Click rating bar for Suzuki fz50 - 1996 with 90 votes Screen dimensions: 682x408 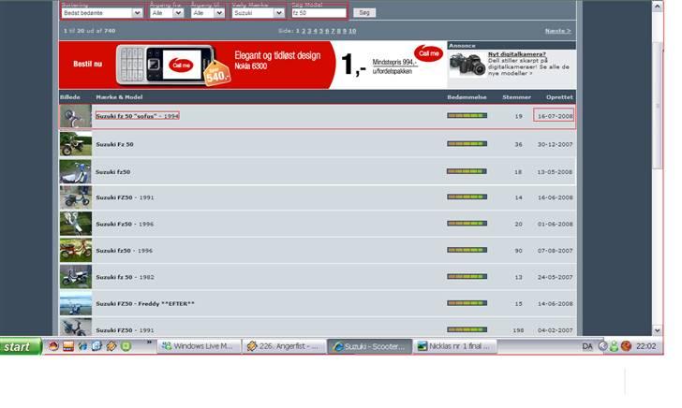point(467,251)
